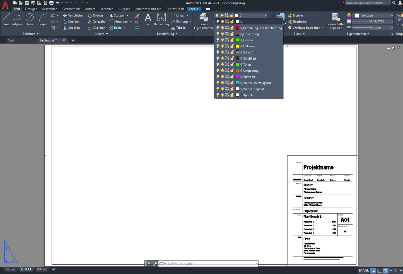Insert a Tabelle table
This screenshot has height=274, width=403.
click(x=178, y=28)
